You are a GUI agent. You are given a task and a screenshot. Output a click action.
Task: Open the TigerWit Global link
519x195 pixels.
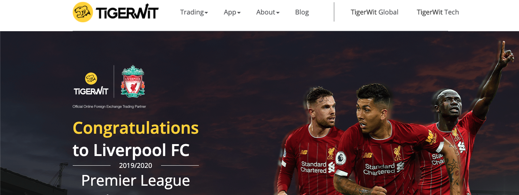(375, 12)
